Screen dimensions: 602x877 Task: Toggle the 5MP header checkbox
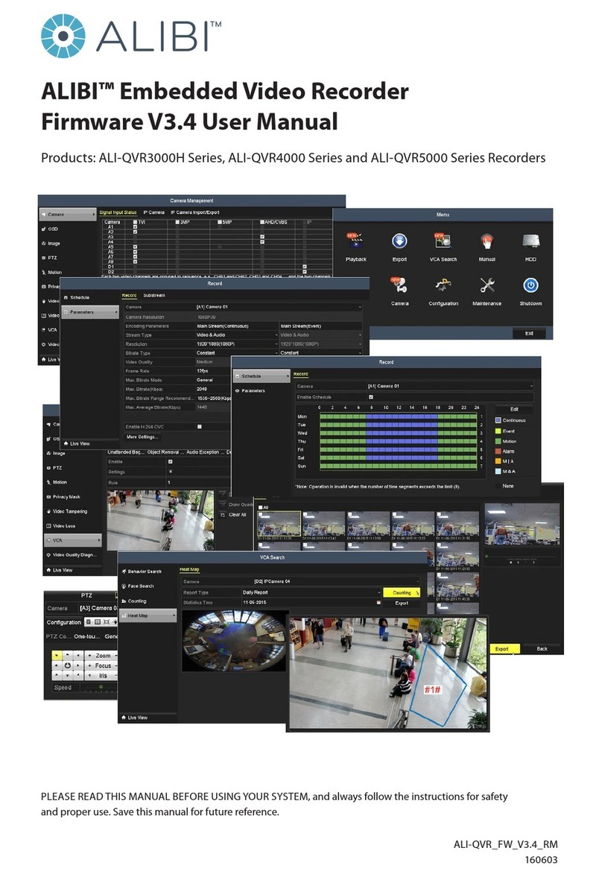(219, 222)
